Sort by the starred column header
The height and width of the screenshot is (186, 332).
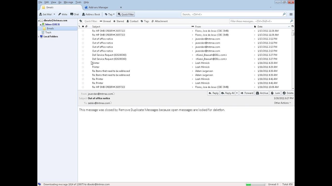pyautogui.click(x=83, y=27)
